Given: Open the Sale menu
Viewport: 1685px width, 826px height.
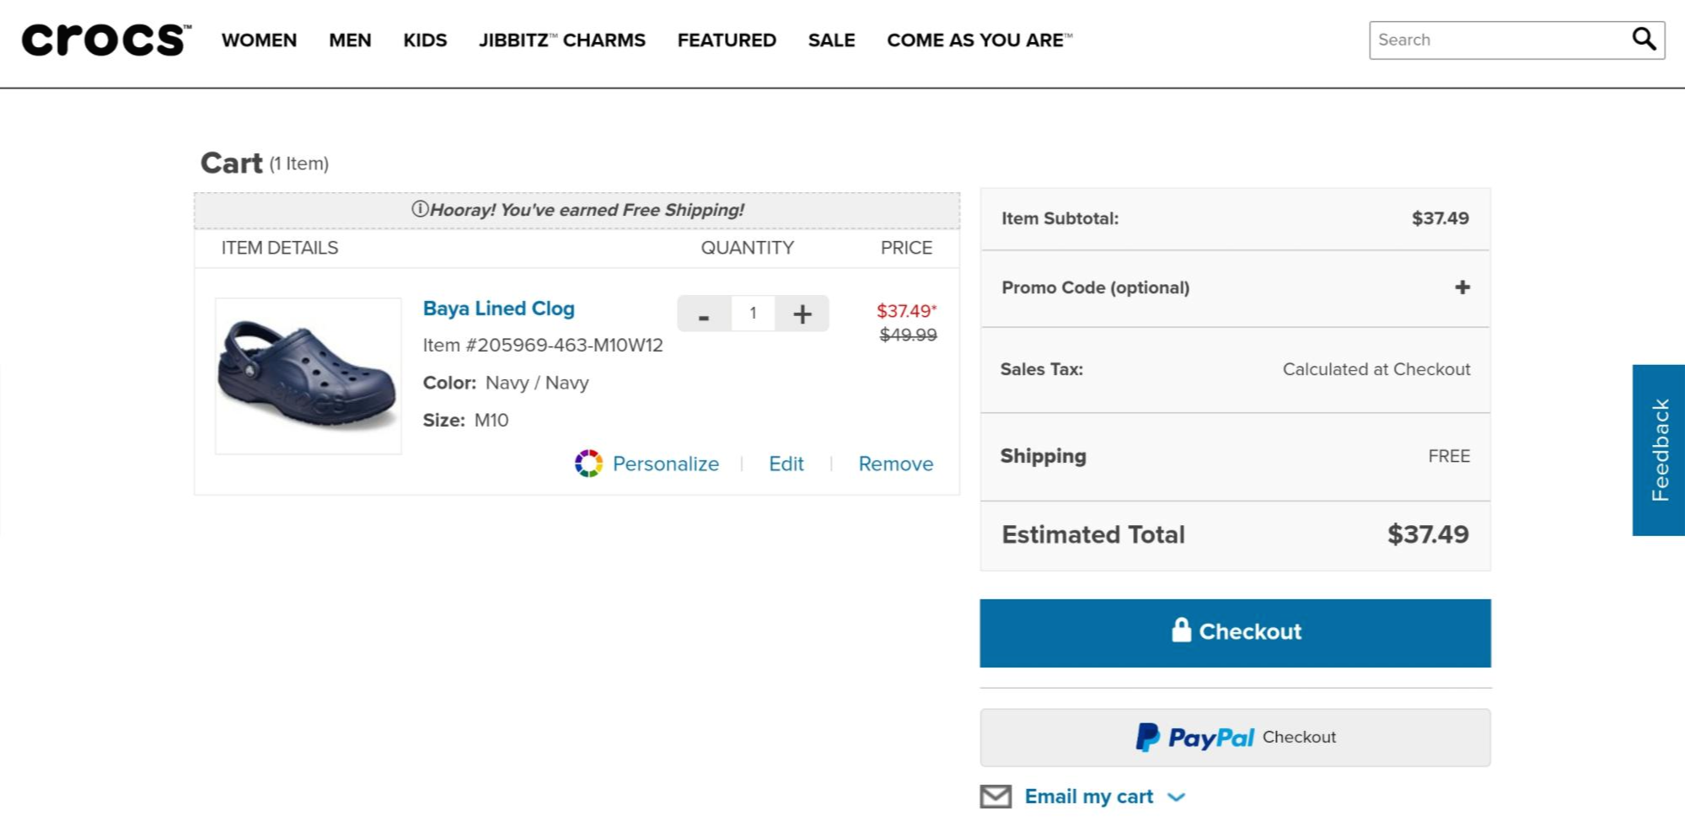Looking at the screenshot, I should click(x=831, y=40).
